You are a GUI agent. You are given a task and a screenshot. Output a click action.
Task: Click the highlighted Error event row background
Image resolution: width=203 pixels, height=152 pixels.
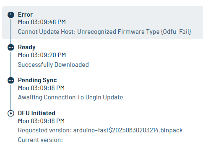pyautogui.click(x=102, y=23)
